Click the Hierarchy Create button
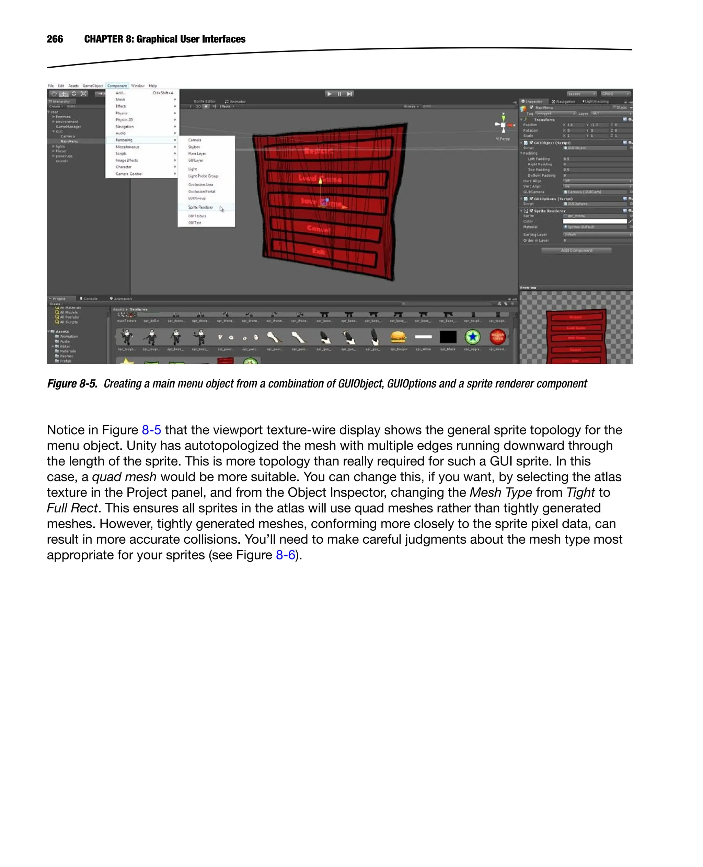The height and width of the screenshot is (867, 703). [56, 106]
